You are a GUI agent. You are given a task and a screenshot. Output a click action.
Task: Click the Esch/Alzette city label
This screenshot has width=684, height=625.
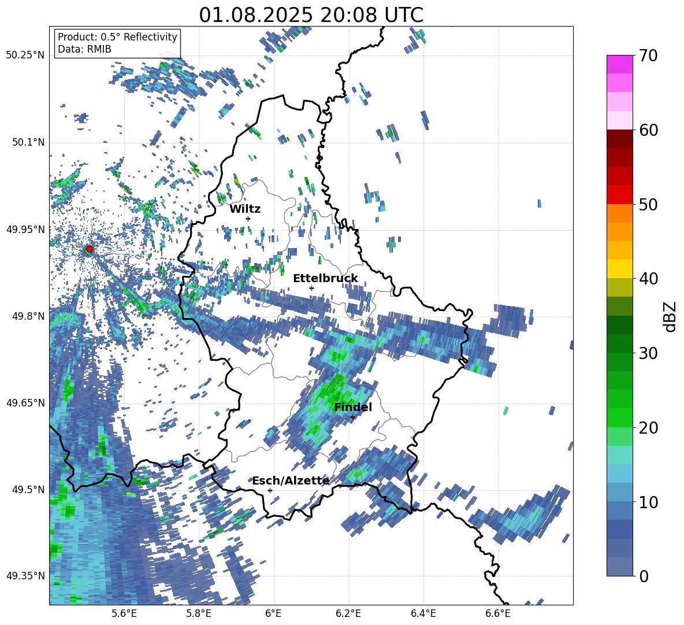click(291, 480)
